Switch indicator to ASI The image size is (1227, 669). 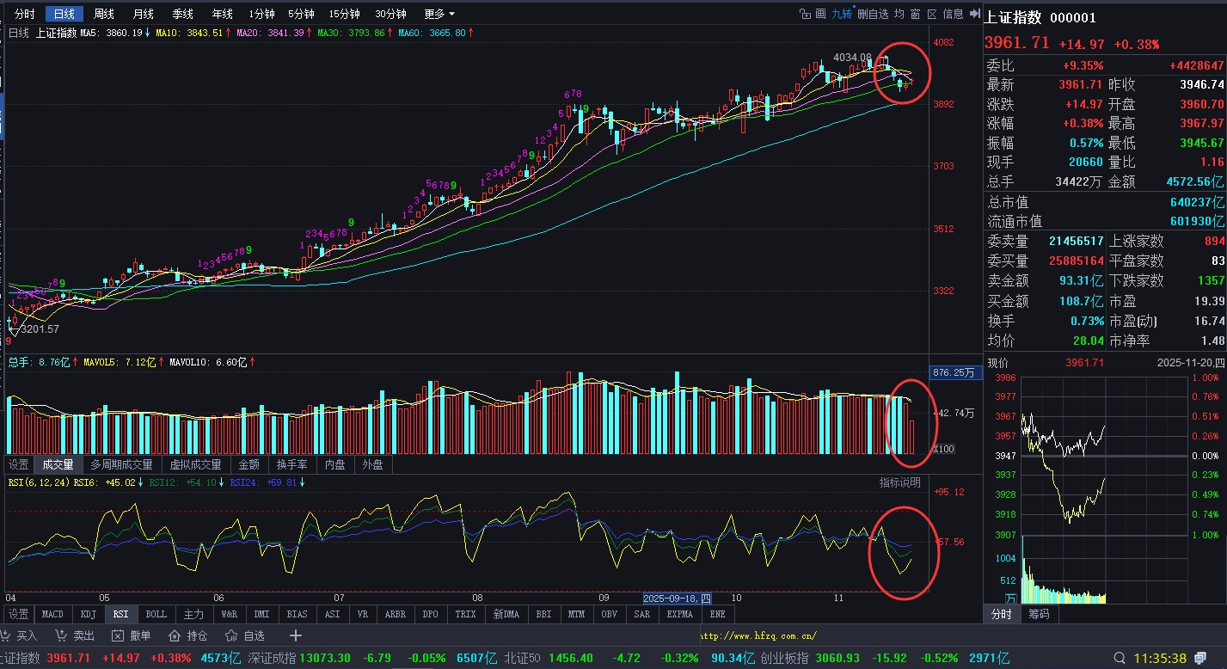point(332,614)
